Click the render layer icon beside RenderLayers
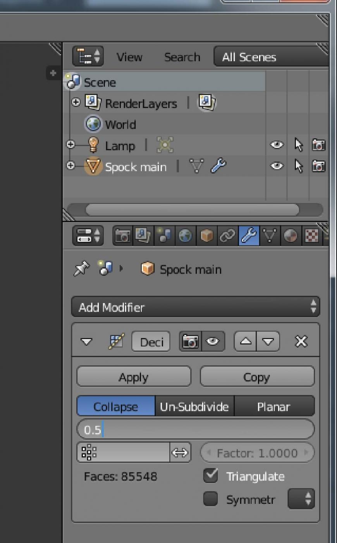The image size is (337, 543). pyautogui.click(x=207, y=102)
